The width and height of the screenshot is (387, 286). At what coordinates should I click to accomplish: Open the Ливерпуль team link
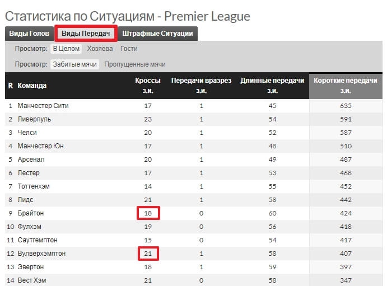34,119
